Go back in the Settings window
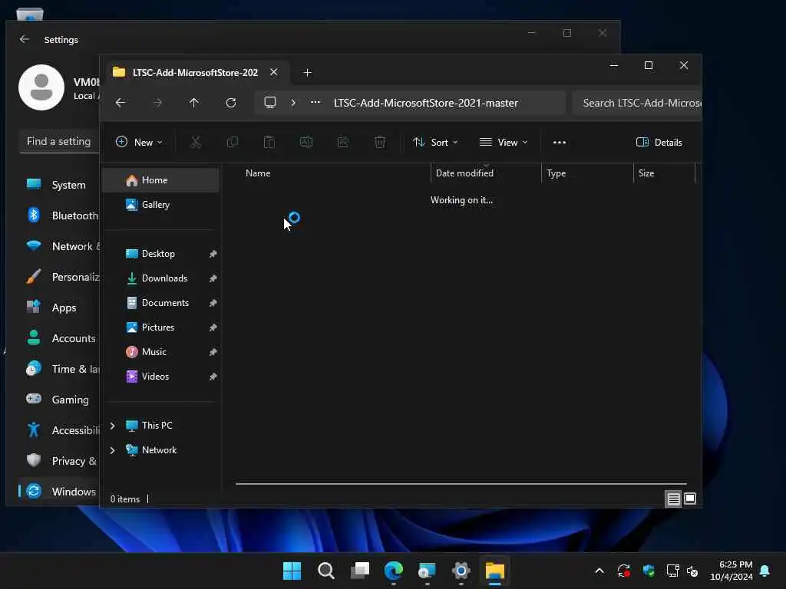 (x=25, y=39)
